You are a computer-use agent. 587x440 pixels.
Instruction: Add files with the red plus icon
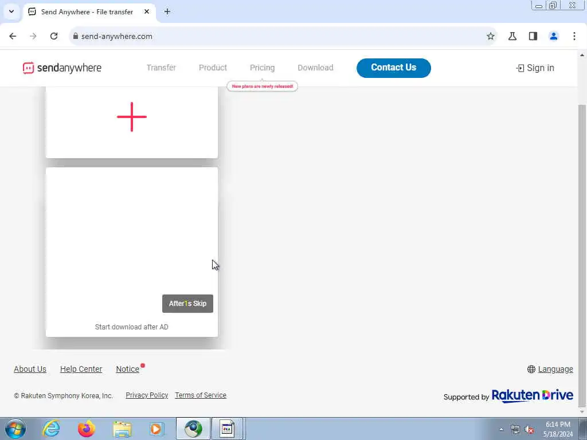pyautogui.click(x=132, y=117)
